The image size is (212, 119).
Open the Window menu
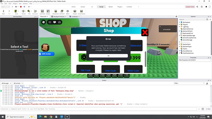click(25, 4)
